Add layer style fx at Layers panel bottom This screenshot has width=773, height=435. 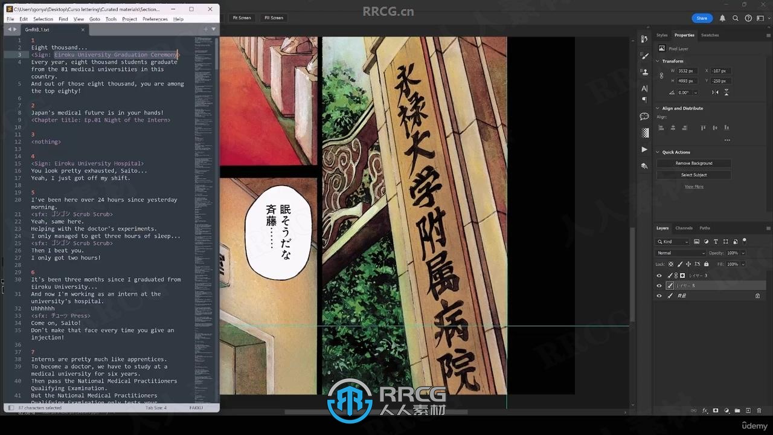tap(705, 411)
